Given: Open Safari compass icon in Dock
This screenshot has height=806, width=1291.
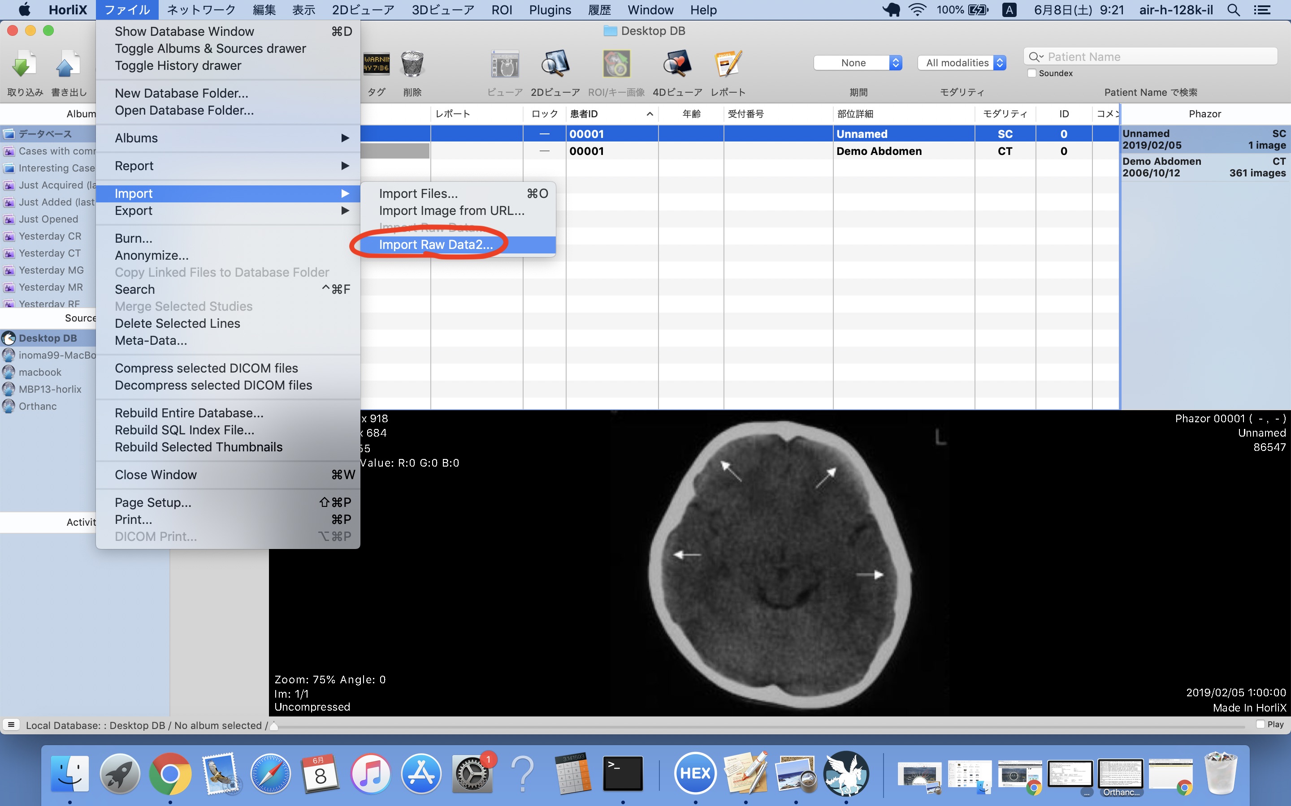Looking at the screenshot, I should (x=270, y=773).
